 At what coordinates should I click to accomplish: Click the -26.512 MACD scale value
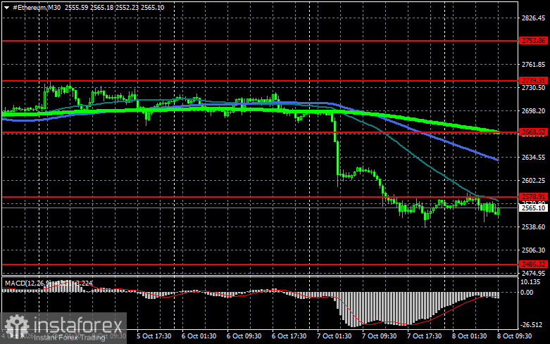[532, 325]
